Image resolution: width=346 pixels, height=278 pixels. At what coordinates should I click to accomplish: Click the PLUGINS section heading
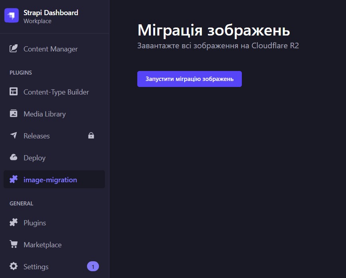[x=21, y=73]
